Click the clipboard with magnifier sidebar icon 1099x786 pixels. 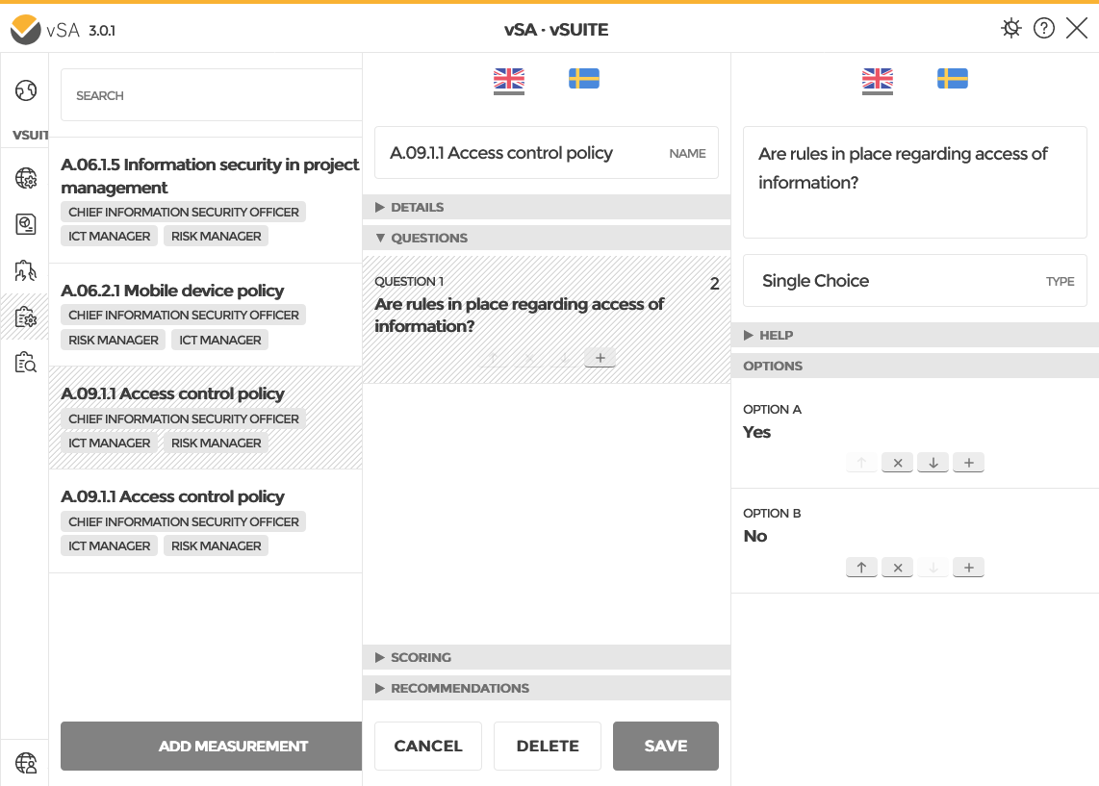pos(26,363)
